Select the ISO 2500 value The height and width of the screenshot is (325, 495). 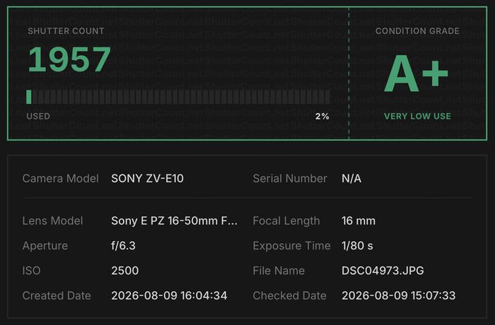[x=124, y=271]
